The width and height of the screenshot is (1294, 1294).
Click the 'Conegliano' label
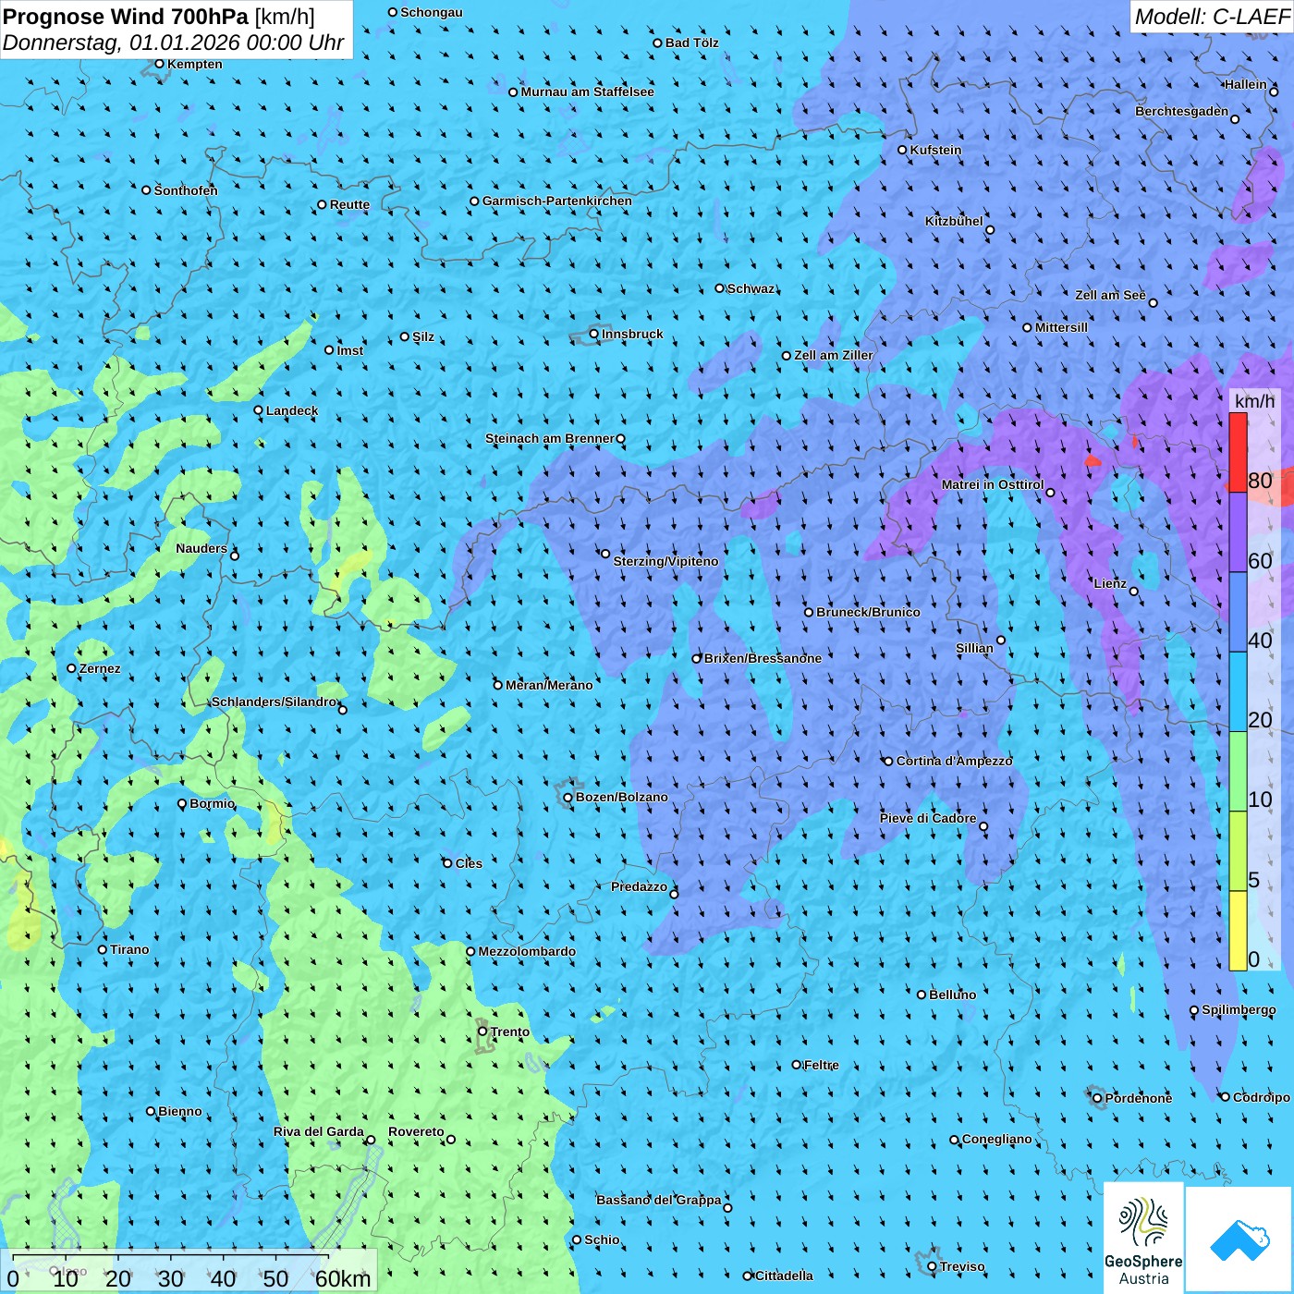[997, 1139]
